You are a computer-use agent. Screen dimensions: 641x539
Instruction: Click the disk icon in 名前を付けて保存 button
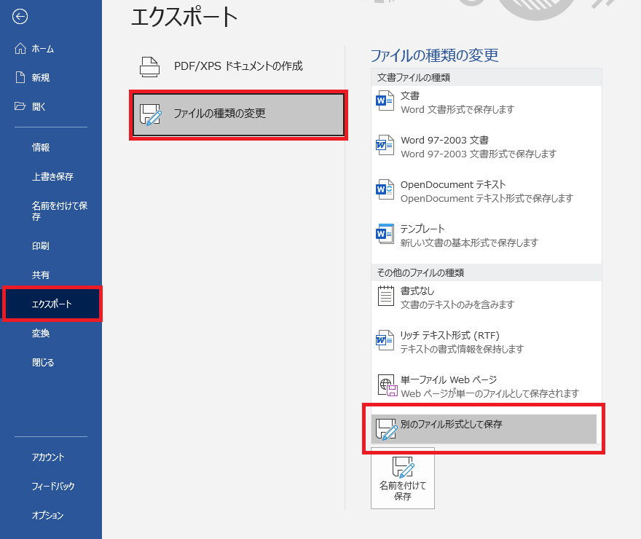point(403,467)
